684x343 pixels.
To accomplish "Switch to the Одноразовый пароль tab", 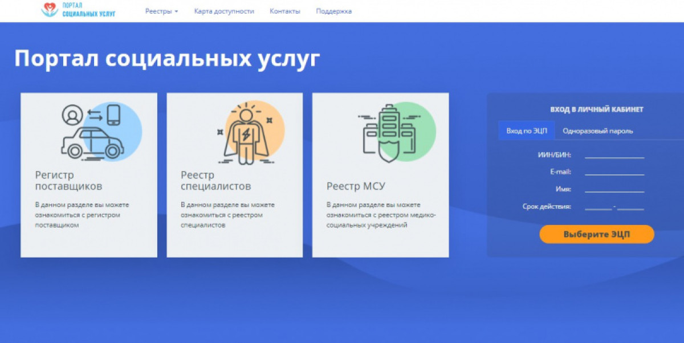I will [x=597, y=130].
